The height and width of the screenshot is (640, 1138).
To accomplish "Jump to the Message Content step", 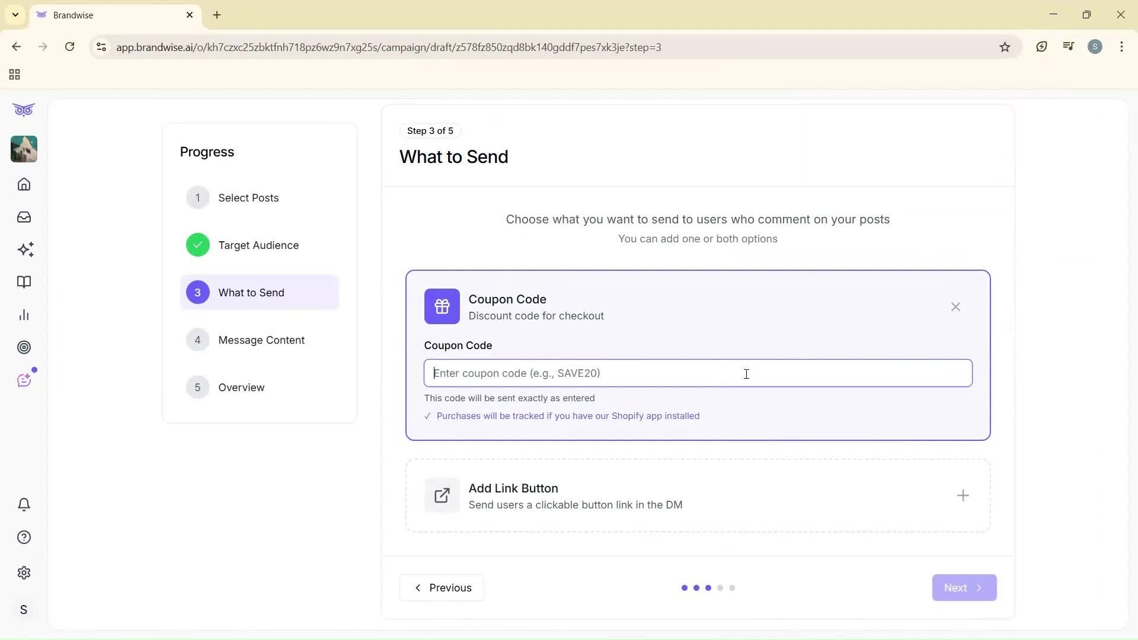I will (x=261, y=340).
